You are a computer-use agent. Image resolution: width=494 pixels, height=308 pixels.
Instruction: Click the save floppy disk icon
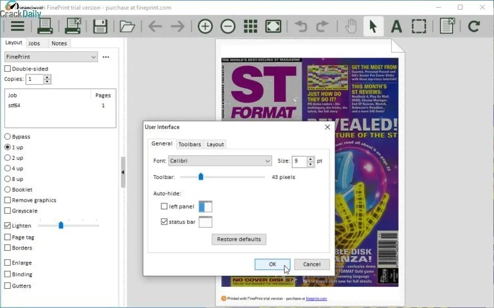click(x=100, y=26)
